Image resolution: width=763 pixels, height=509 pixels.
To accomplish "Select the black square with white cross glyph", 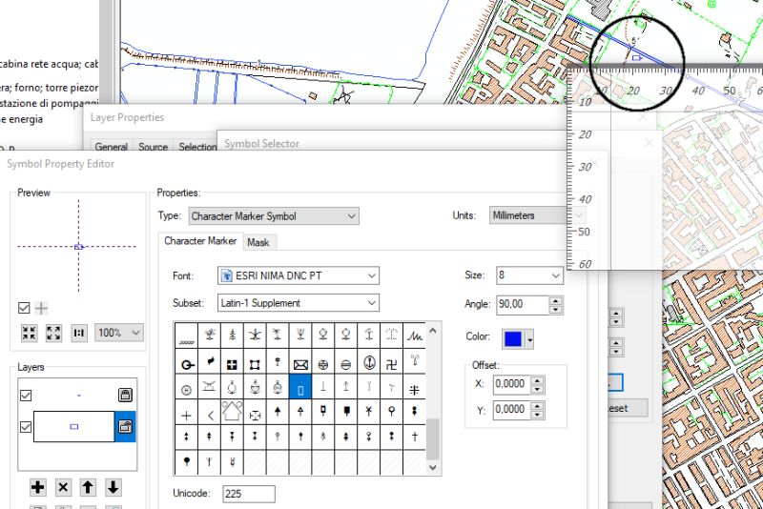I will point(232,363).
